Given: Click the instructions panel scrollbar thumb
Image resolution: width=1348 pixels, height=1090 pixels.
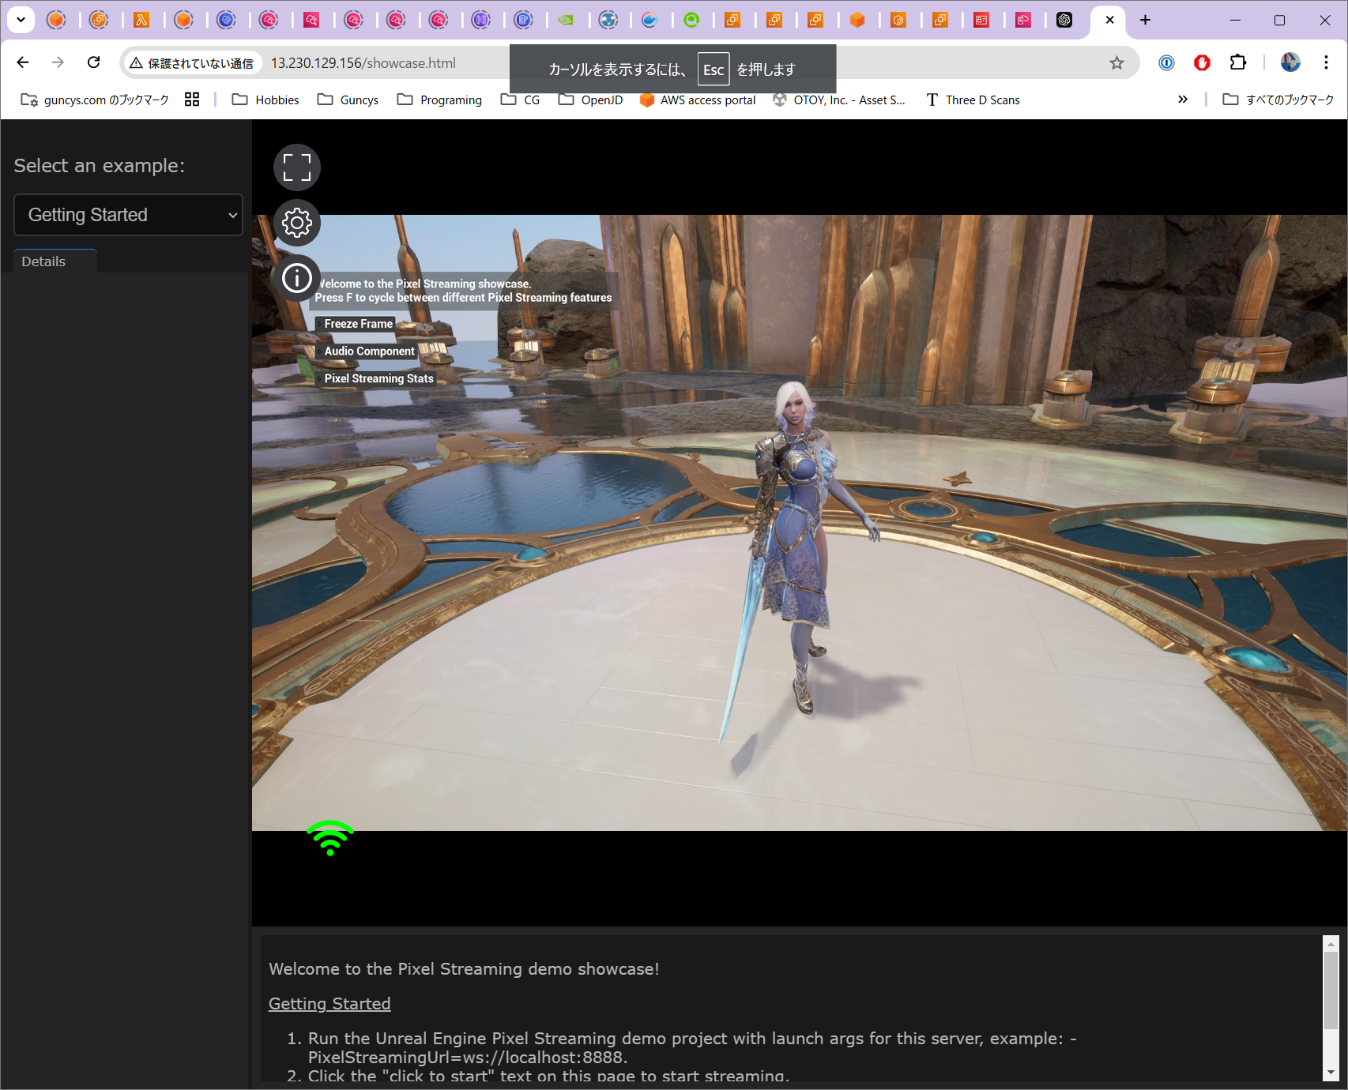Looking at the screenshot, I should tap(1331, 990).
